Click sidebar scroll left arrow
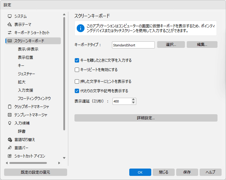This screenshot has height=180, width=226. 7,163
